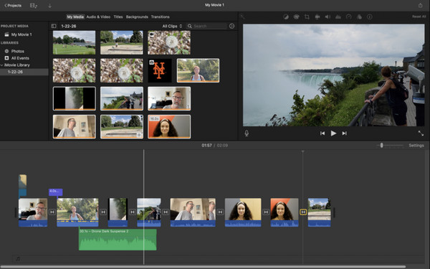Click the background music note icon in timeline

18,259
